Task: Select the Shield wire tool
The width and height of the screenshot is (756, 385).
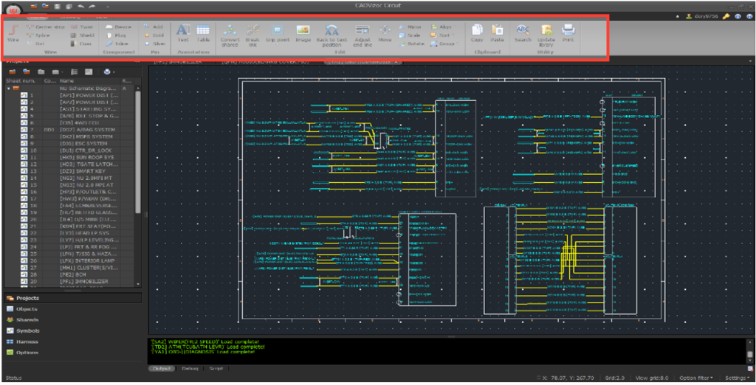Action: 83,35
